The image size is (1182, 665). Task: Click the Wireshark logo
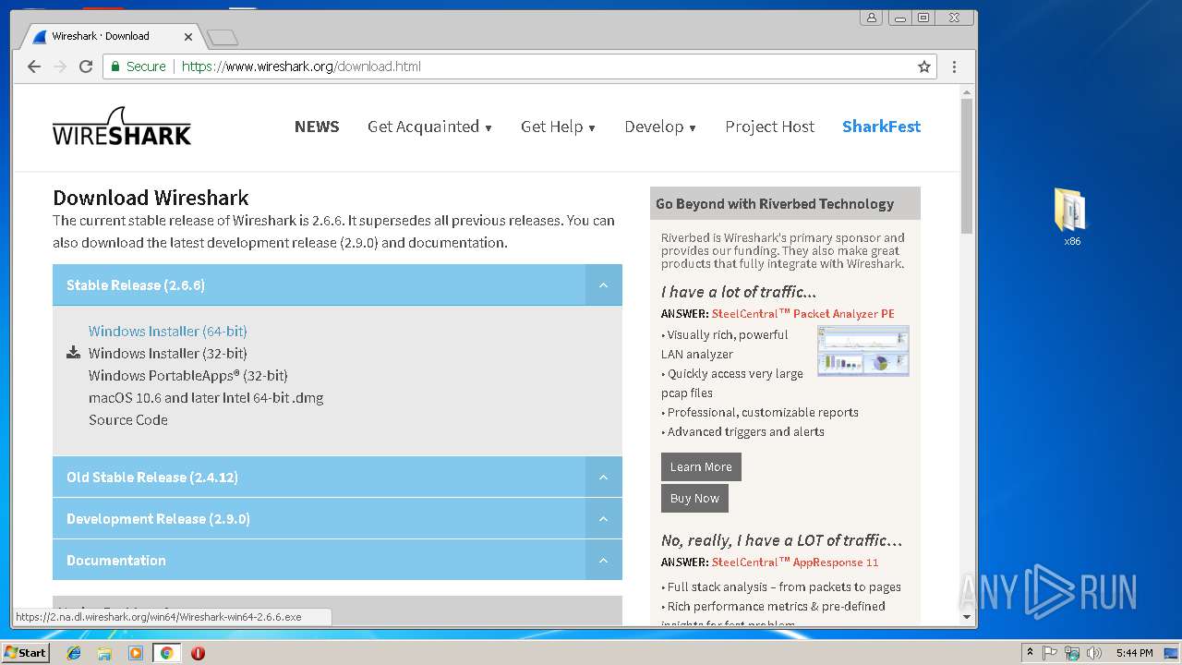(x=122, y=127)
